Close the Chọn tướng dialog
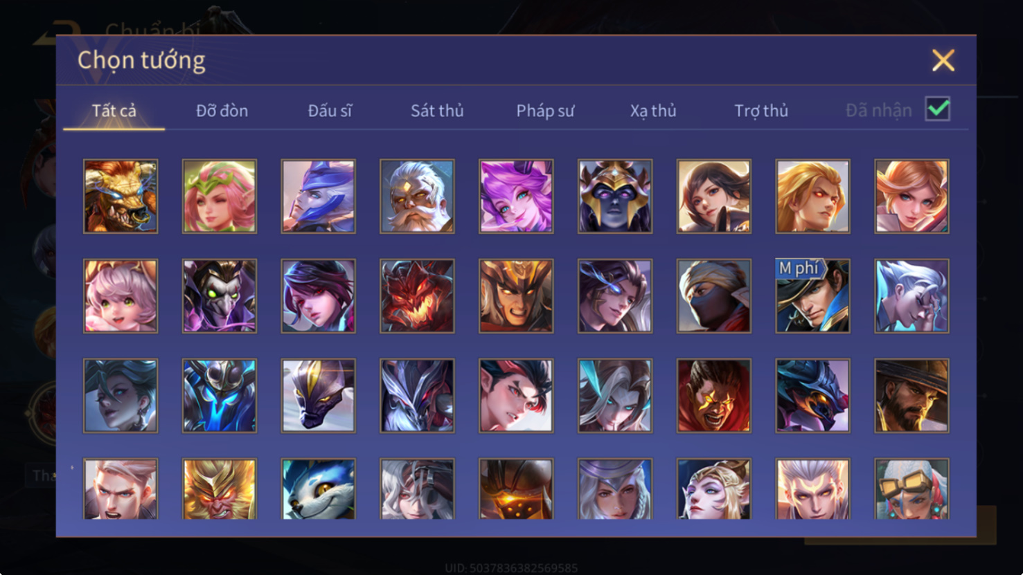The image size is (1023, 575). click(x=943, y=60)
